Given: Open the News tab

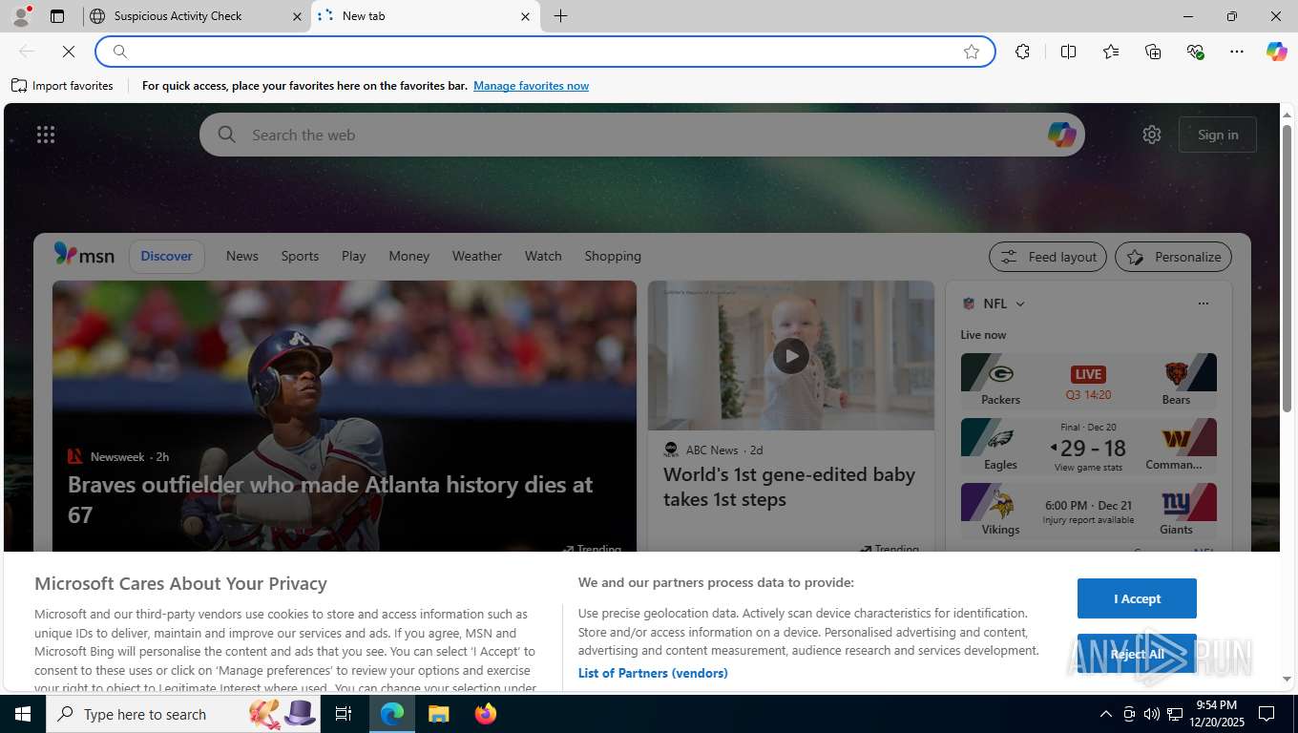Looking at the screenshot, I should click(x=242, y=256).
